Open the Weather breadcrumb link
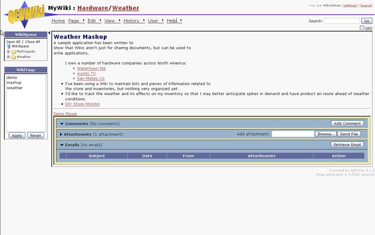 pos(126,8)
